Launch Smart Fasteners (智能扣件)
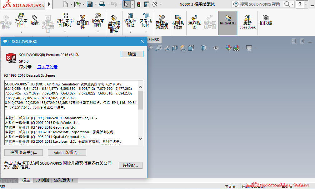315x189 pixels. click(x=82, y=22)
